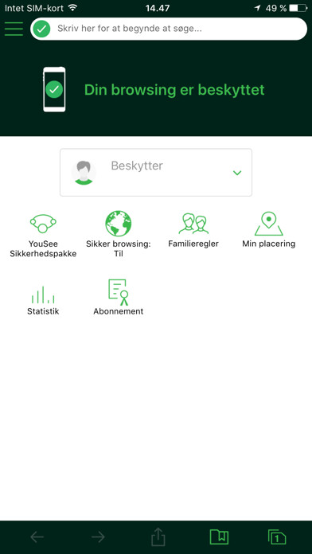Tap the battery indicator in status bar
312x554 pixels.
298,8
